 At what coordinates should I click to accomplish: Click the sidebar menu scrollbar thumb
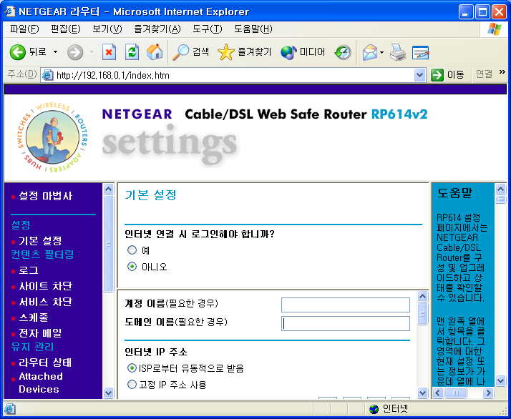click(109, 243)
